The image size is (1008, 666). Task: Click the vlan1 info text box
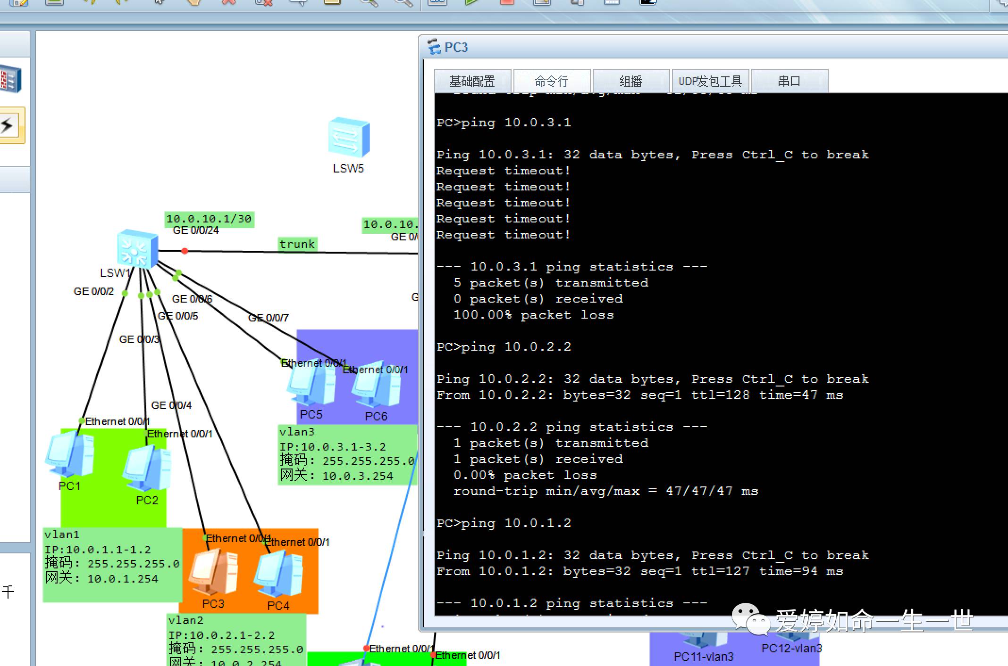pyautogui.click(x=112, y=564)
